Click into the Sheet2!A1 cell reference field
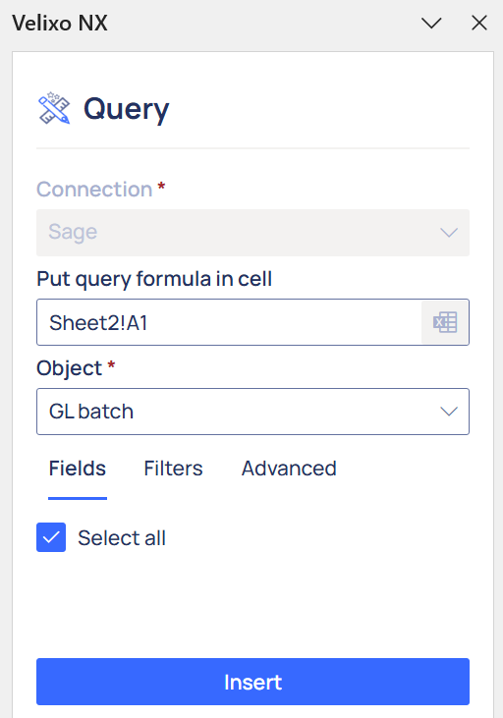The height and width of the screenshot is (718, 503). click(x=229, y=322)
